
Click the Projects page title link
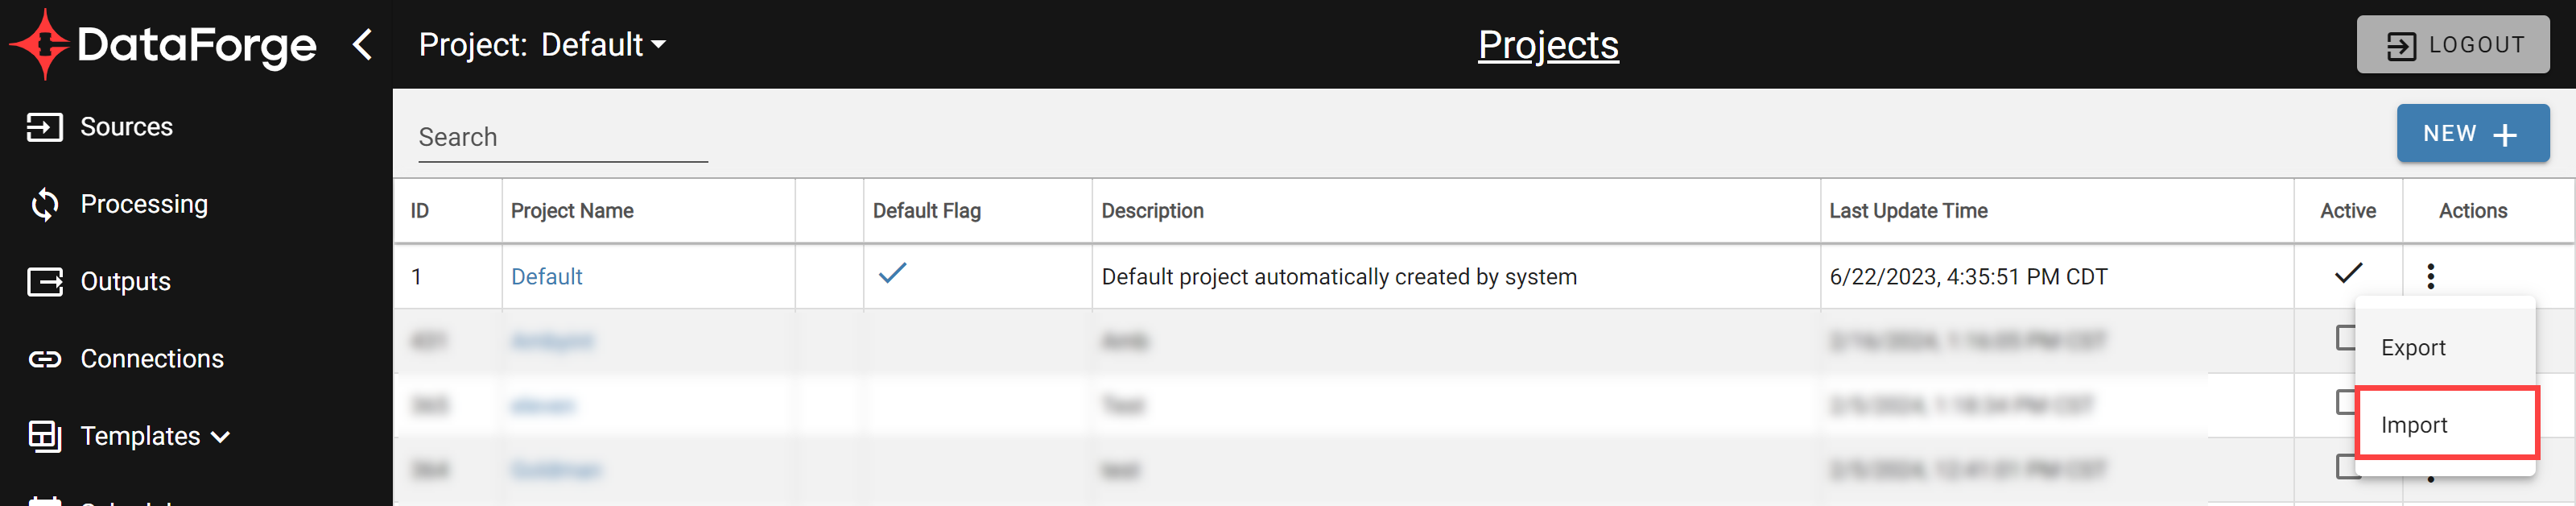tap(1547, 45)
